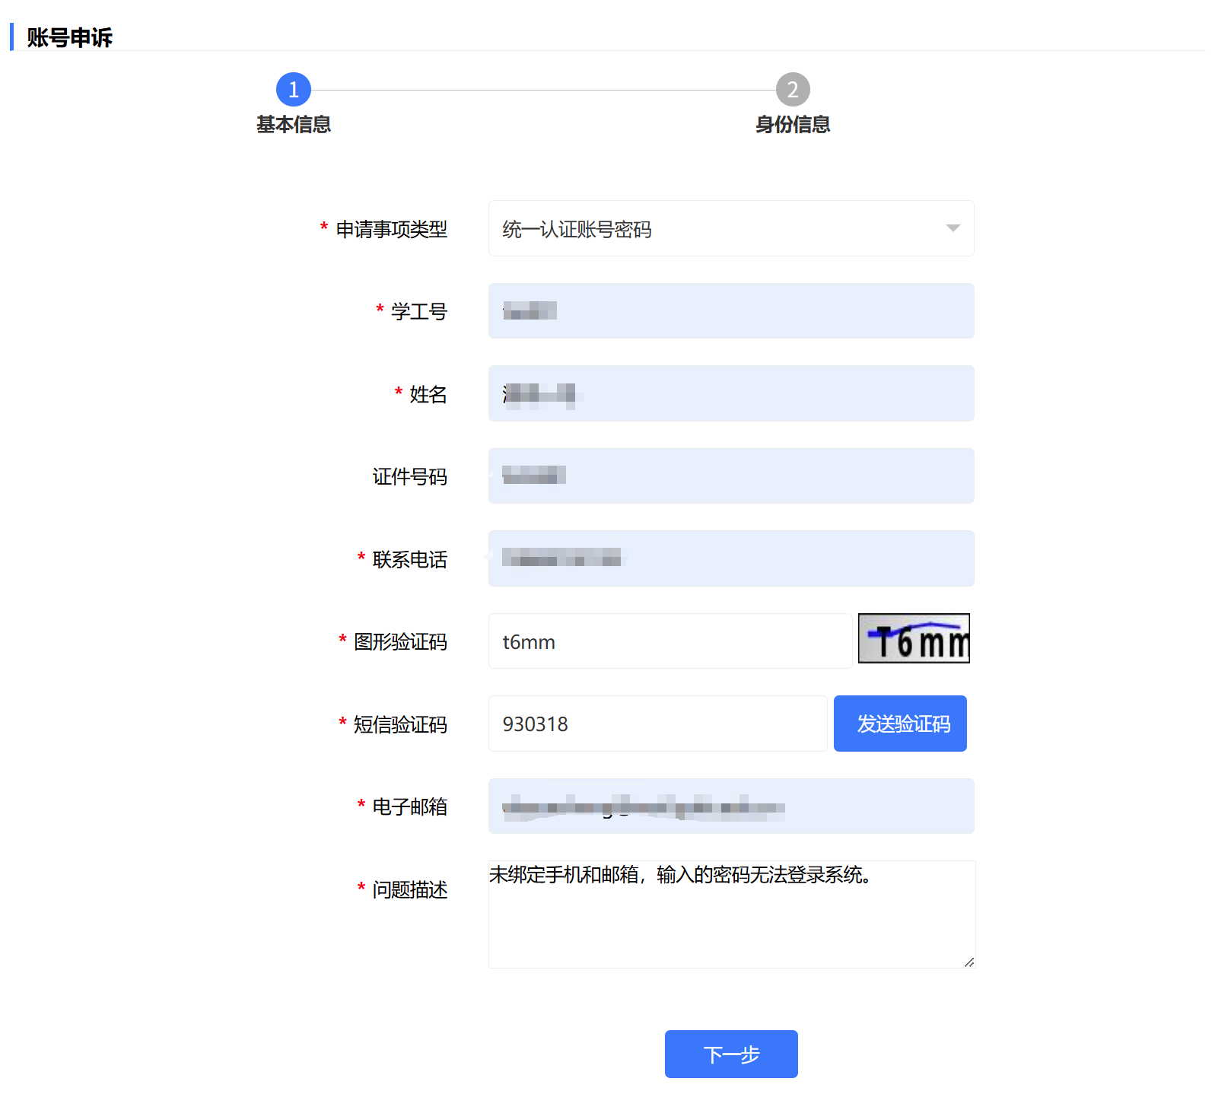
Task: Click the 下一步 button
Action: [730, 1054]
